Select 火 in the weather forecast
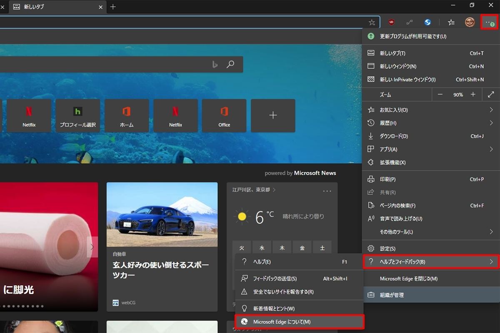Screen dimensions: 500x333 (x=242, y=248)
